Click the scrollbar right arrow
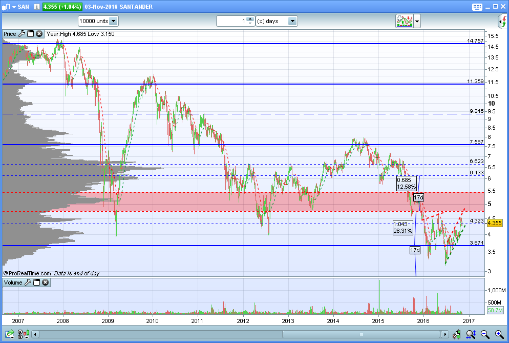This screenshot has width=509, height=343. click(x=444, y=334)
